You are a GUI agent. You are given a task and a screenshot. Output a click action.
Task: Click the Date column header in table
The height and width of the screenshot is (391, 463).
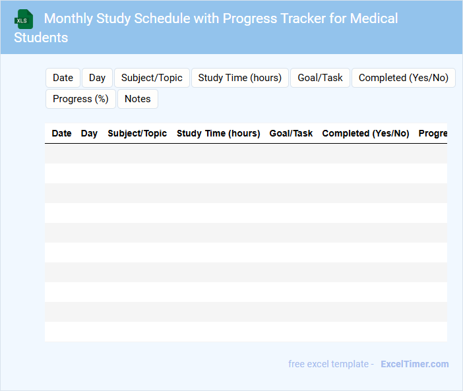[61, 133]
